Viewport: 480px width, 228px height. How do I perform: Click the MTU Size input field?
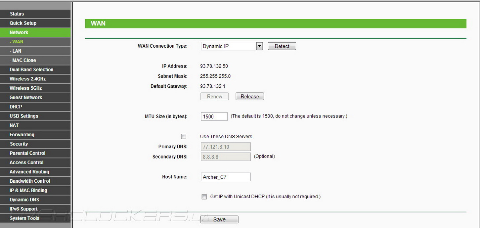coord(214,116)
